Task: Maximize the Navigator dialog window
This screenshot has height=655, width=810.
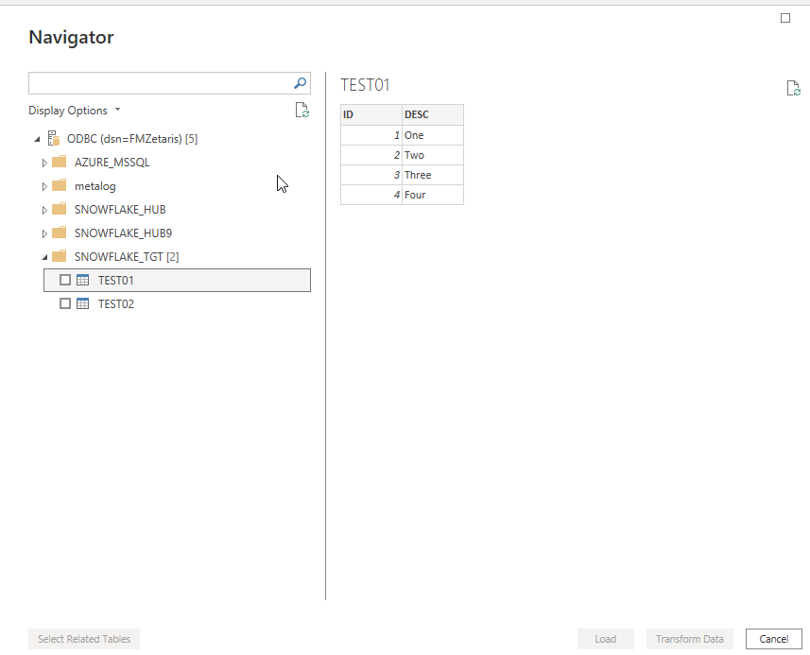Action: 785,18
